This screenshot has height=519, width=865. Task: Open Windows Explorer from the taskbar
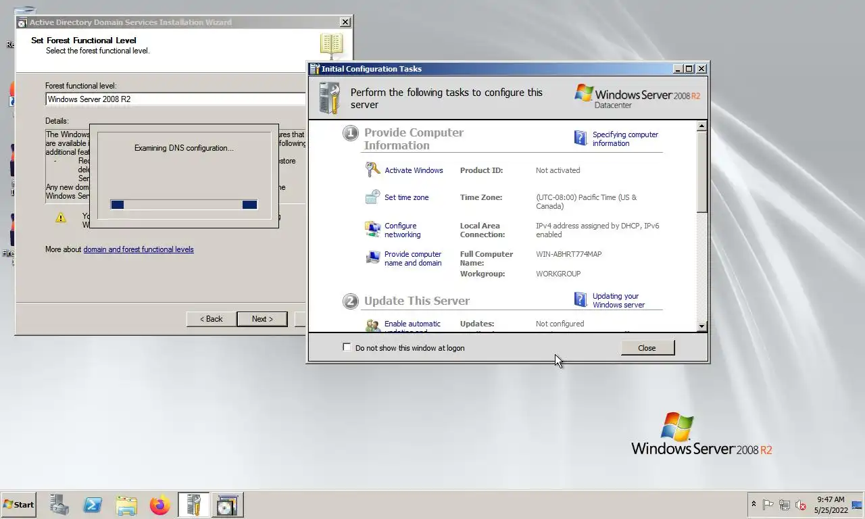pyautogui.click(x=126, y=505)
